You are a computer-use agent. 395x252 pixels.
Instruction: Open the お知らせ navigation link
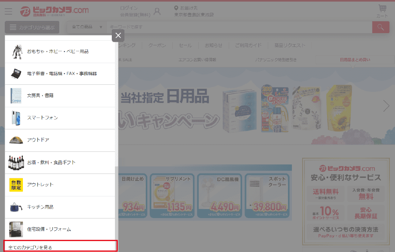click(x=213, y=45)
